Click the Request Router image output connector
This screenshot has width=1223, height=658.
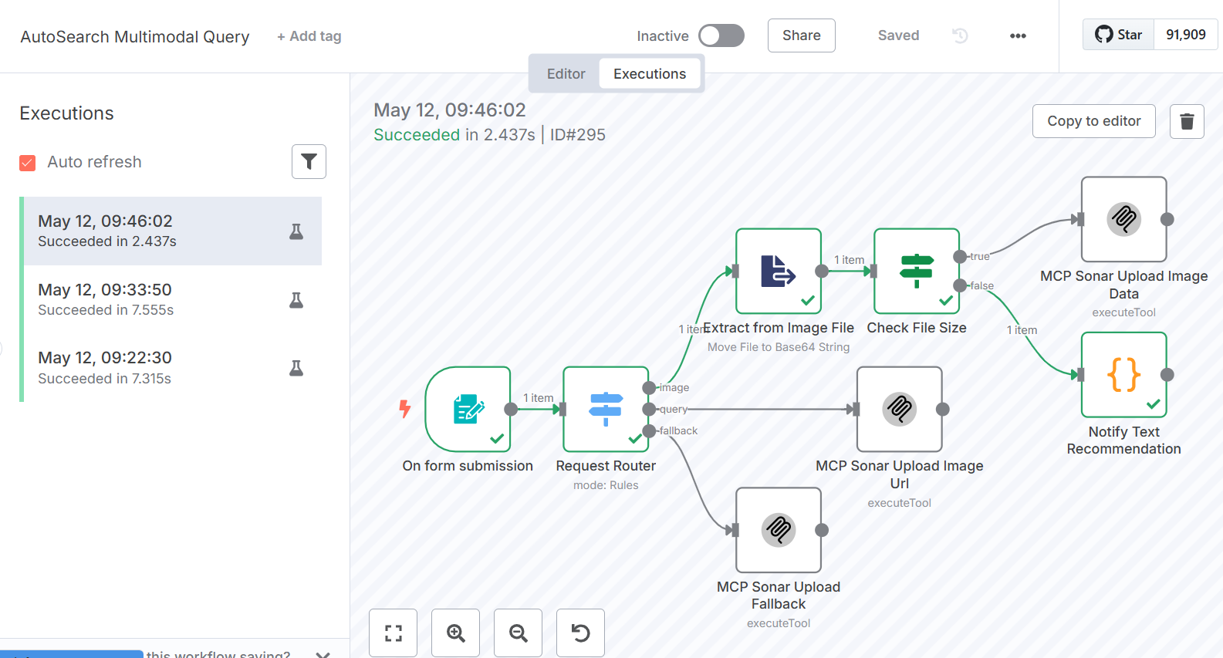click(x=649, y=387)
